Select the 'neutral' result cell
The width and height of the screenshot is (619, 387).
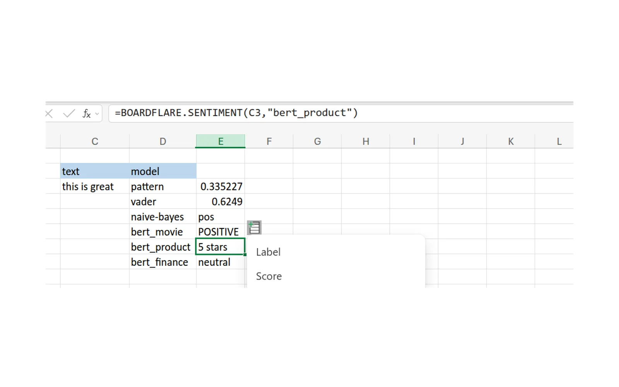[221, 262]
